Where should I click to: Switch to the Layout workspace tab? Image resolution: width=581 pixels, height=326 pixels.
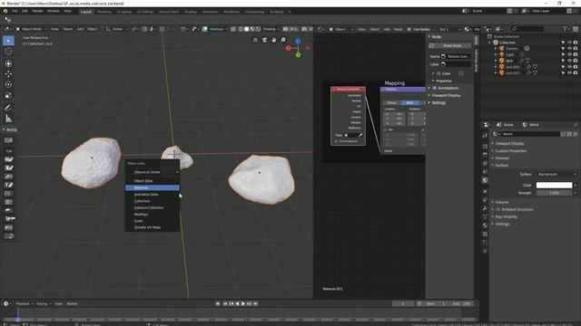[x=86, y=12]
